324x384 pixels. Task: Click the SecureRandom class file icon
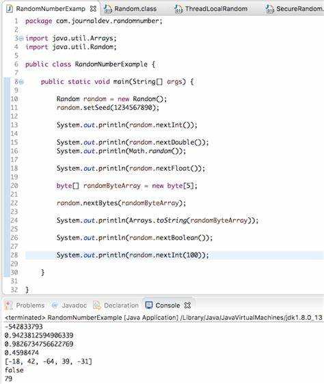point(269,9)
